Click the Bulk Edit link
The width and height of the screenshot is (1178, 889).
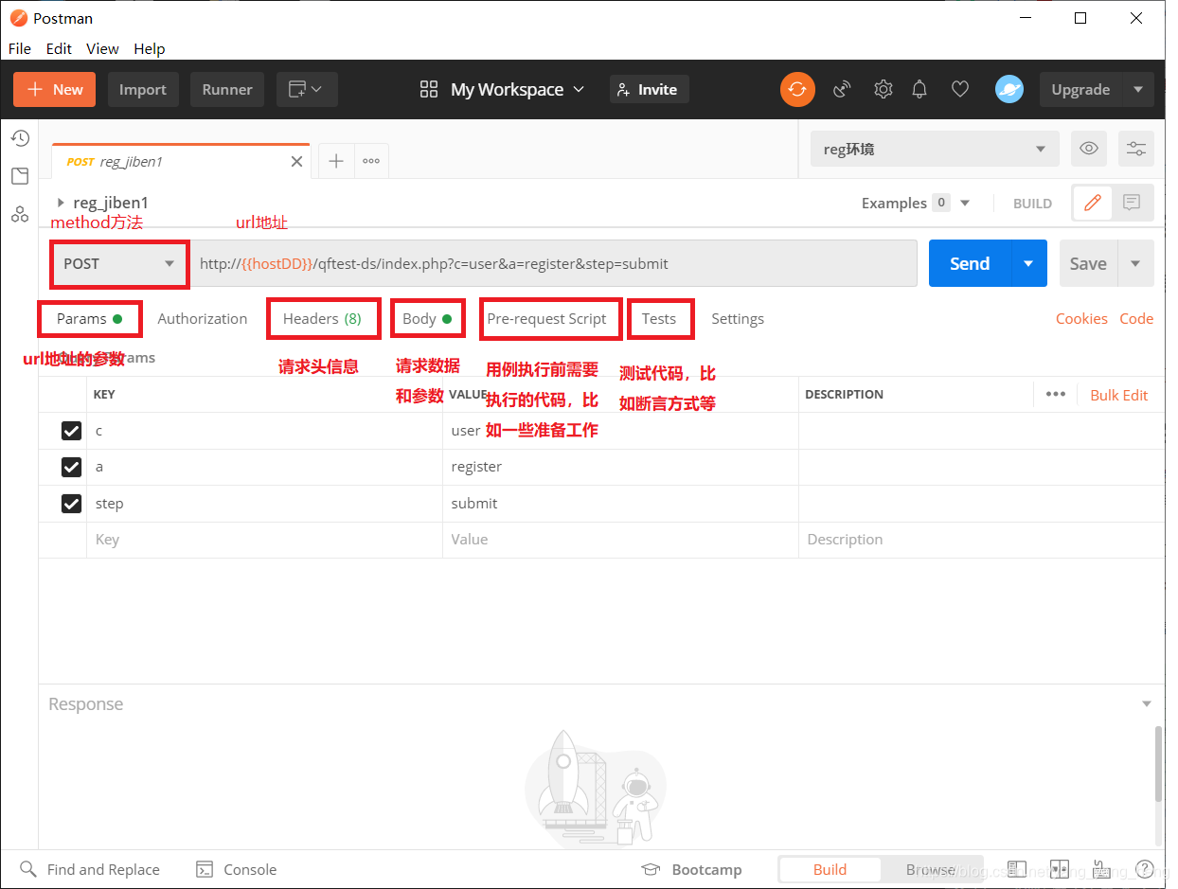tap(1118, 395)
